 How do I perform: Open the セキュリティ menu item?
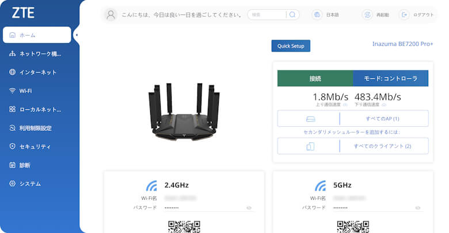click(35, 146)
